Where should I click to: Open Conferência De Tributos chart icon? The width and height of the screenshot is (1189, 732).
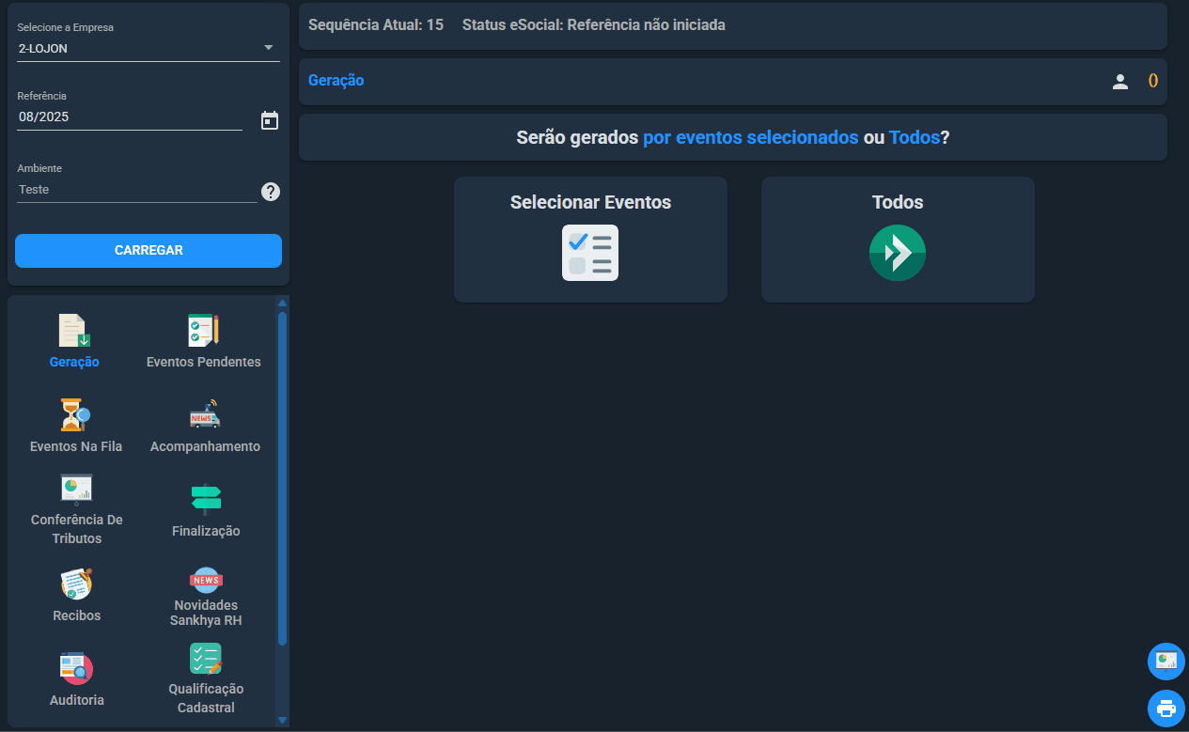[76, 490]
